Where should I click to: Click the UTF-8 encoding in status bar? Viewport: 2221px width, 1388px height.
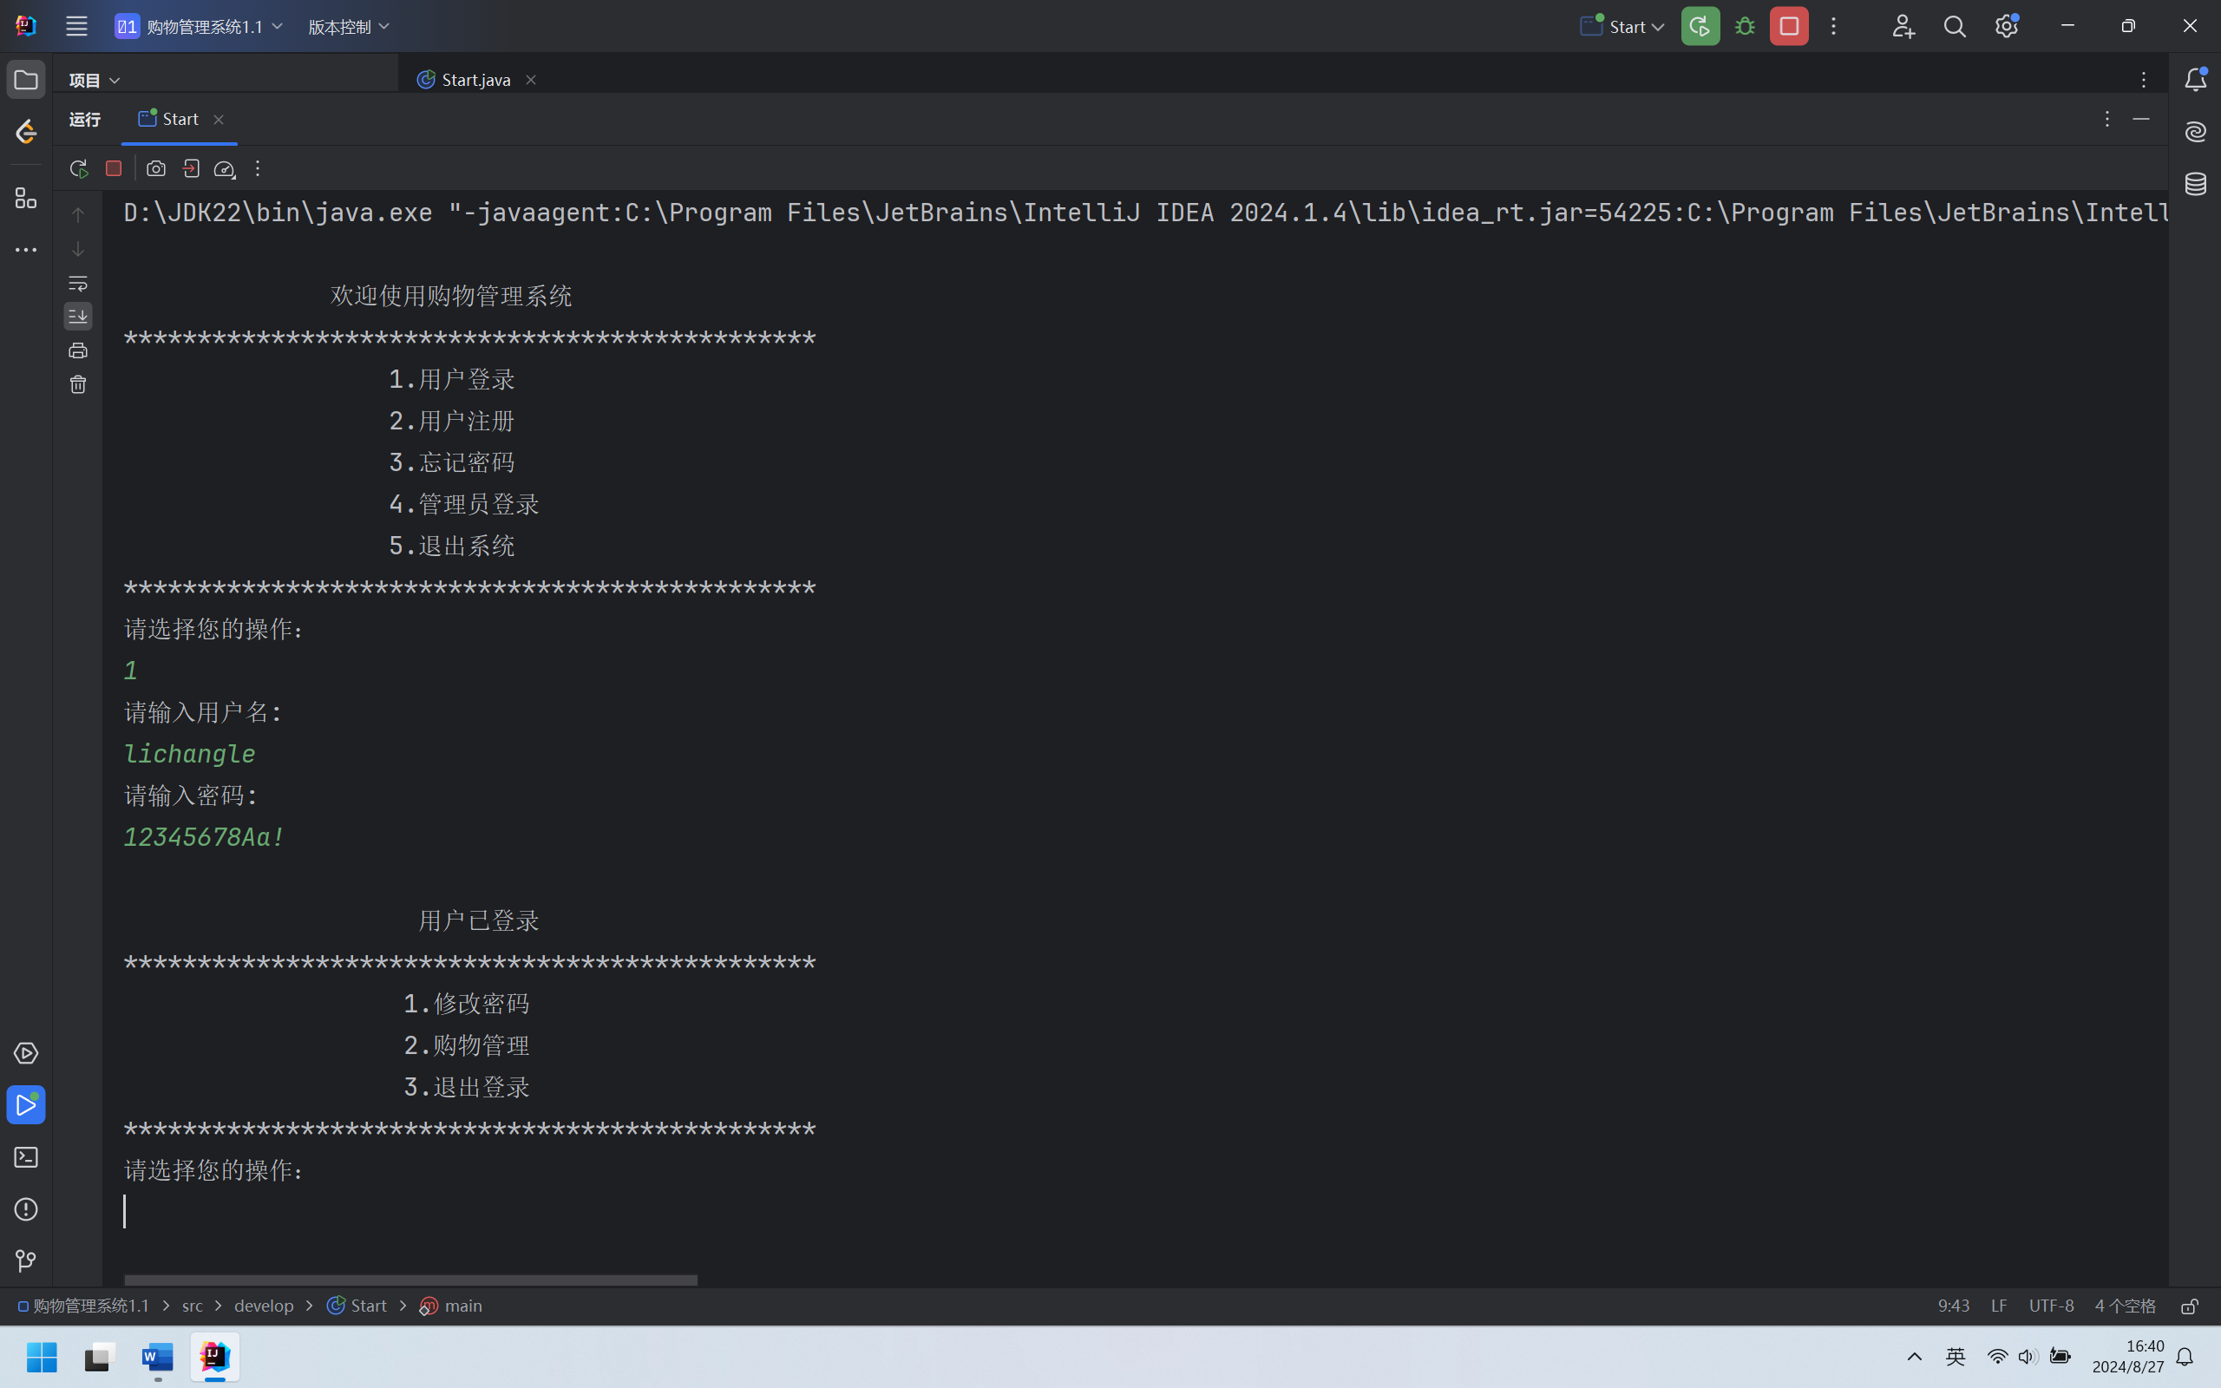coord(2050,1306)
